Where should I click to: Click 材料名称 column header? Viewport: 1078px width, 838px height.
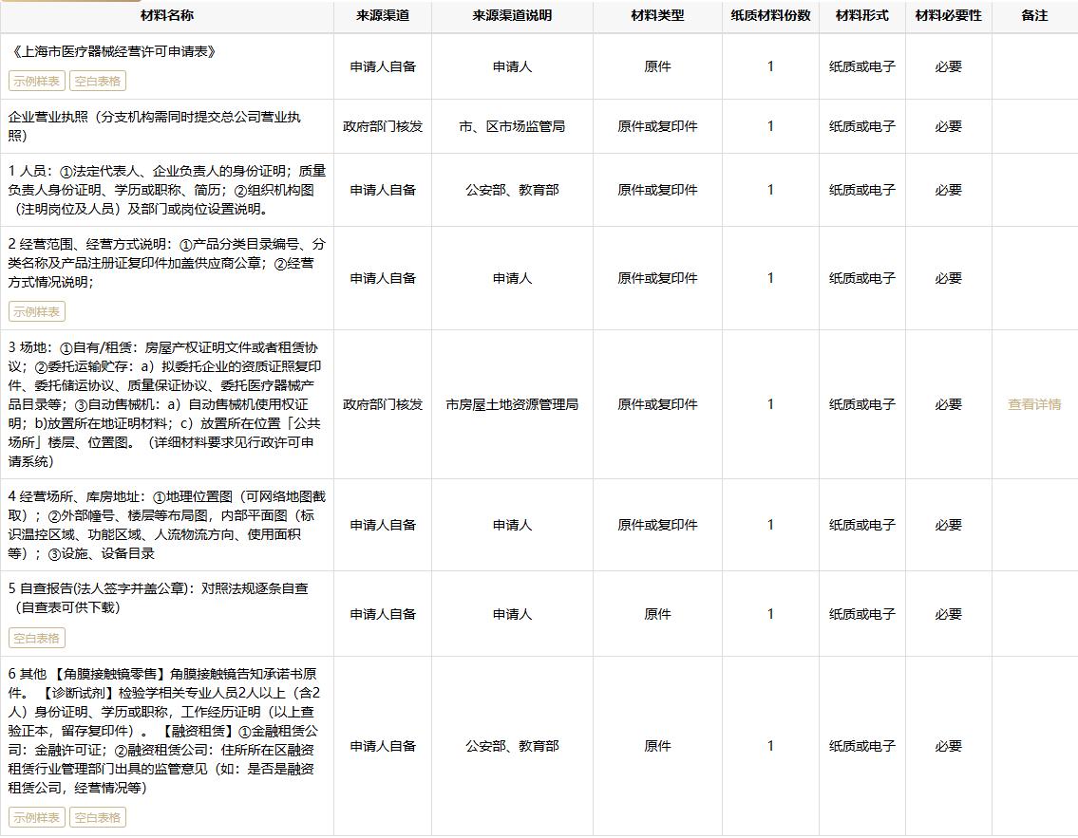pyautogui.click(x=167, y=15)
